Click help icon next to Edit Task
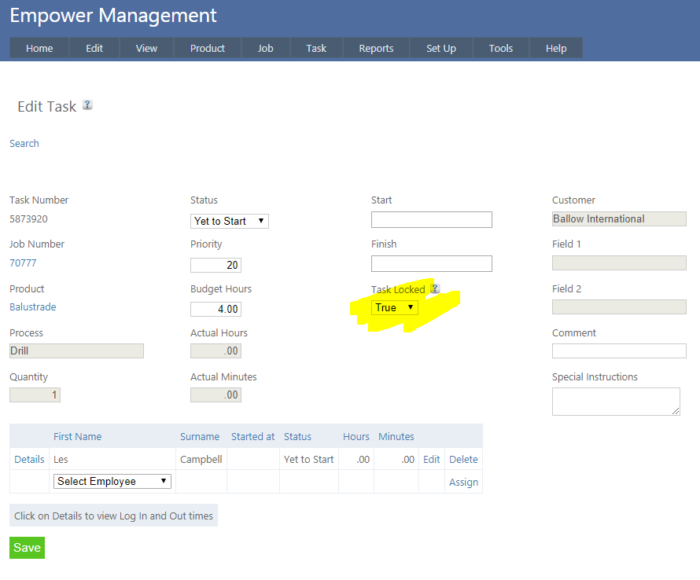 point(87,105)
